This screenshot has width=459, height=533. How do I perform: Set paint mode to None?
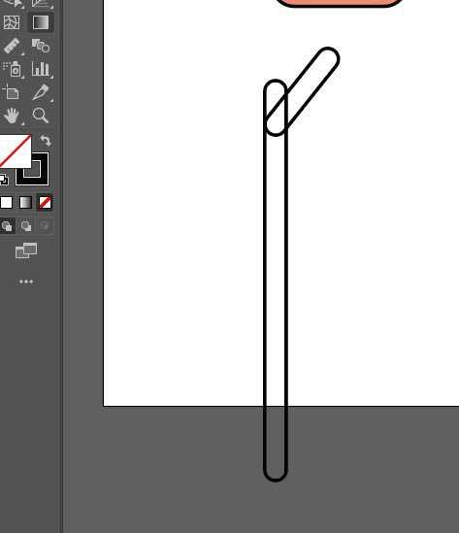[x=45, y=202]
